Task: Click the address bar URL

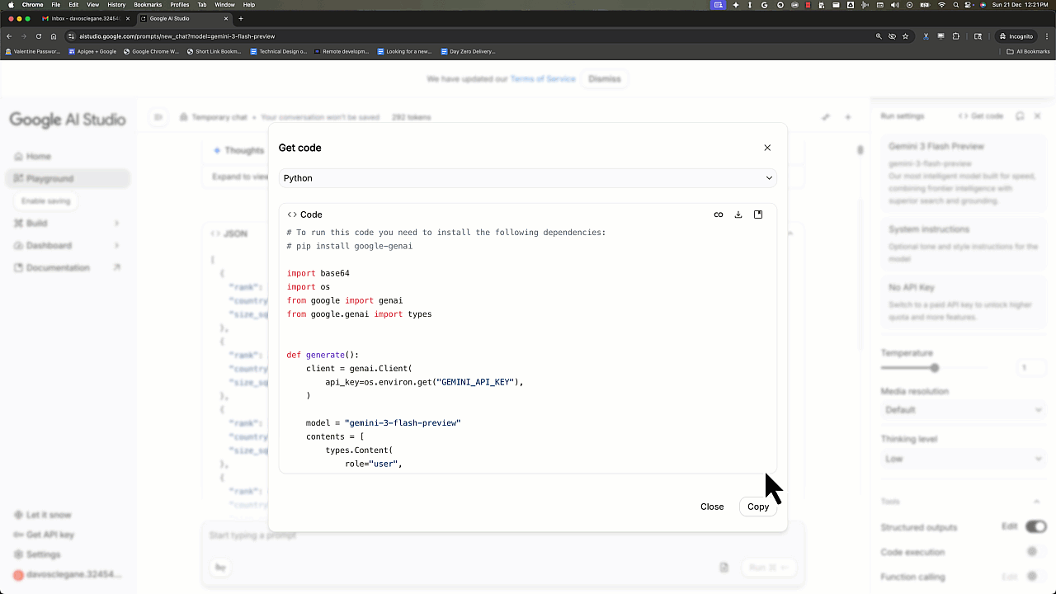Action: [177, 36]
